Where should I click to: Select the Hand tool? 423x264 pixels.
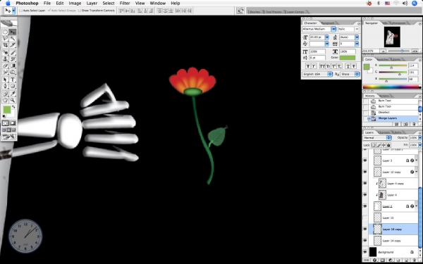[x=5, y=100]
